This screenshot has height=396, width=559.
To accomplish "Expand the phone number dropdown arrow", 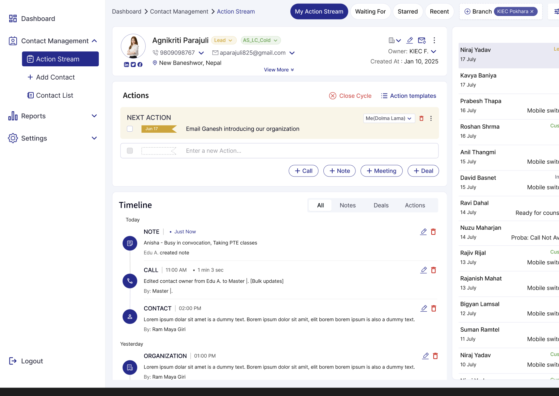I will pos(201,53).
